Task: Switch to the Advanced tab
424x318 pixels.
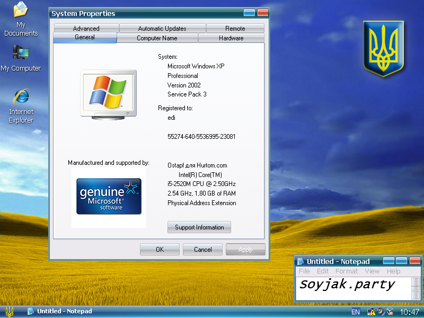Action: [x=86, y=29]
